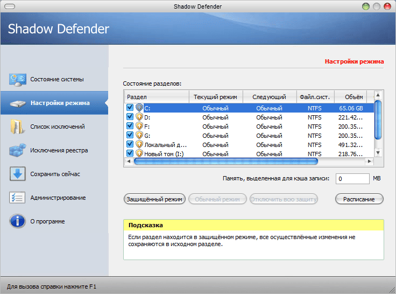Sort by the Текущий режим column header
This screenshot has width=396, height=294.
(x=216, y=97)
